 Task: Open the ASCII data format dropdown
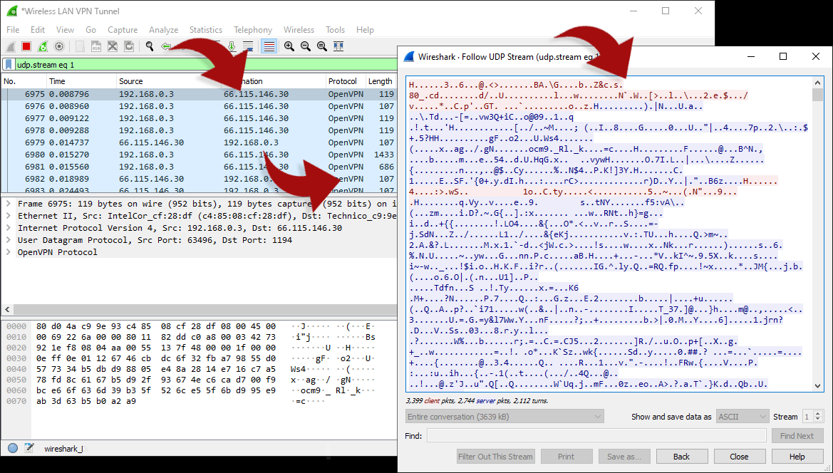(743, 417)
